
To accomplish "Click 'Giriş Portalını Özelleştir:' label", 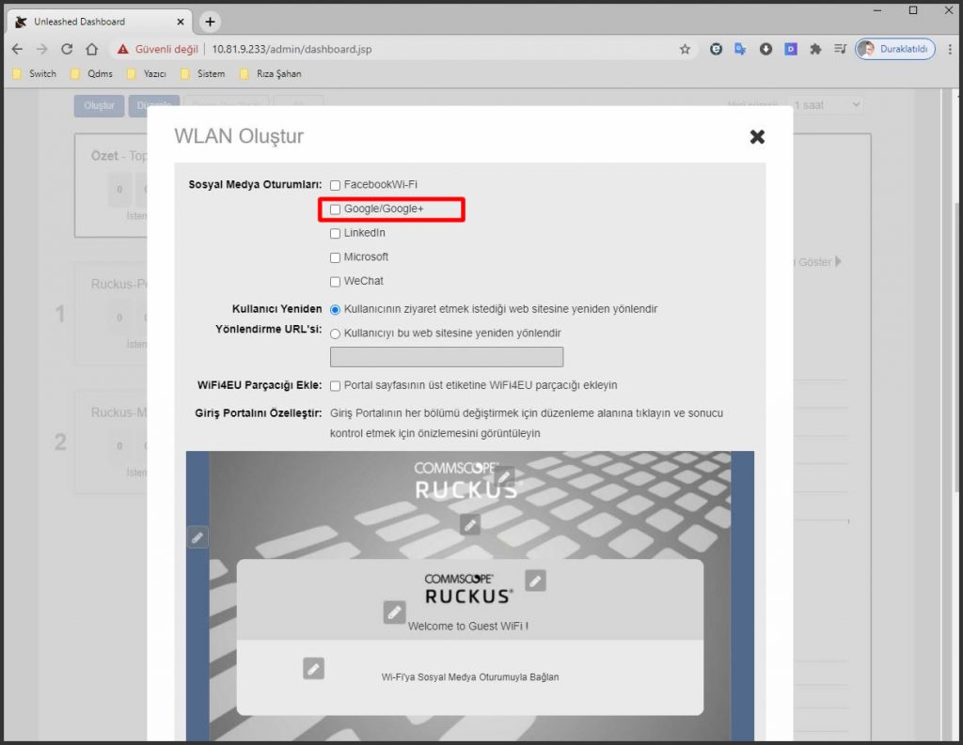I will (x=258, y=413).
